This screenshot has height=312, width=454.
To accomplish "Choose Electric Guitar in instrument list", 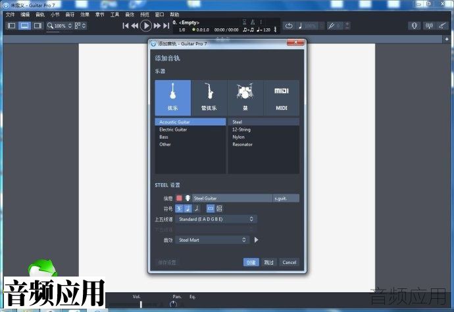I will (x=190, y=129).
